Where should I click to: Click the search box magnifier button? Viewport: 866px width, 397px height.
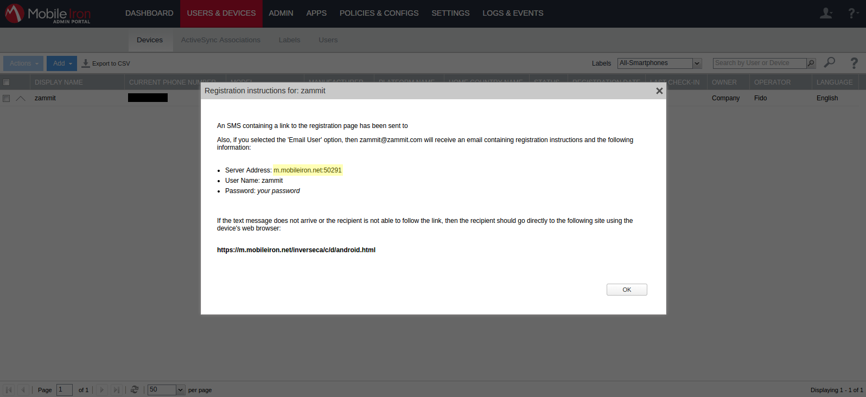coord(811,63)
